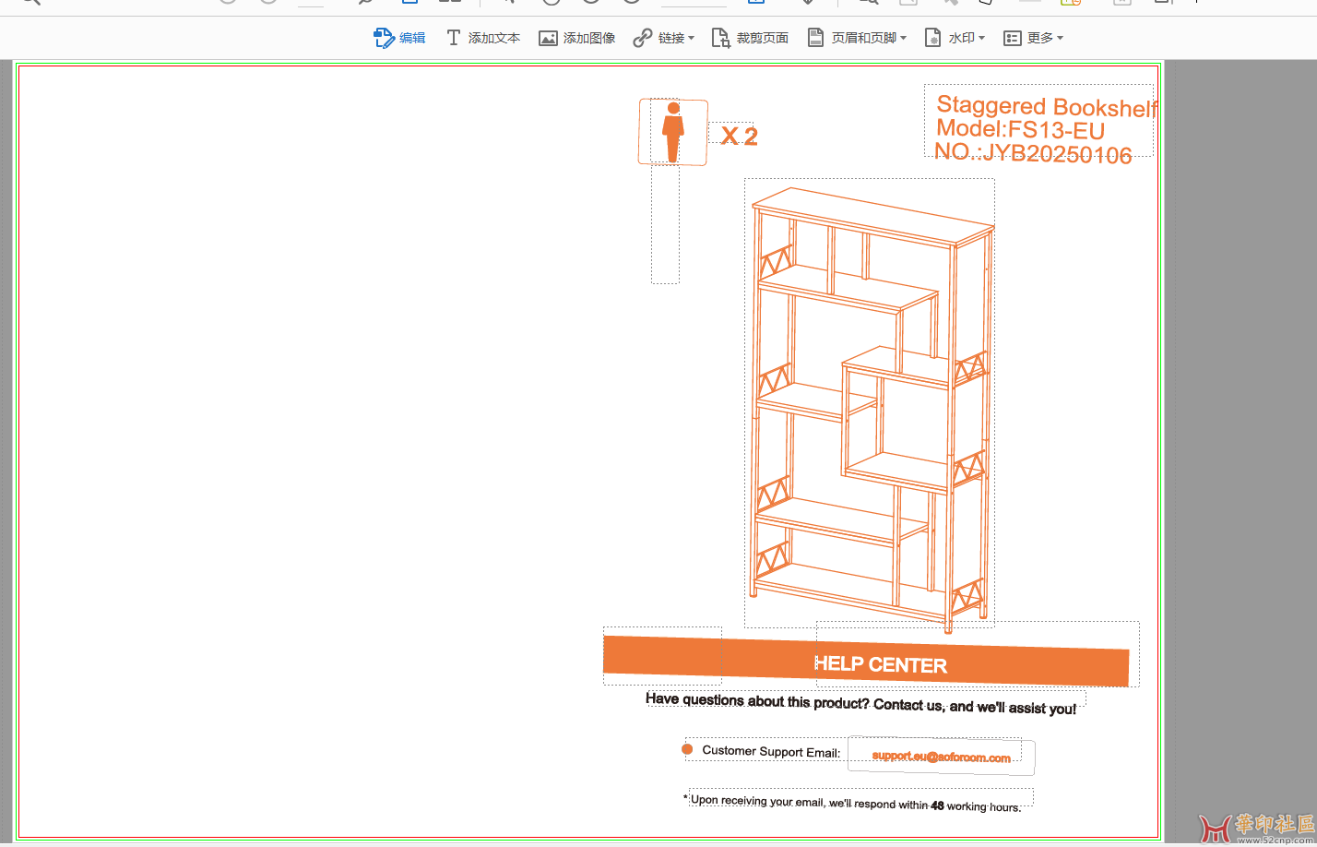Open the 链接 link dropdown
Image resolution: width=1317 pixels, height=847 pixels.
(x=663, y=38)
